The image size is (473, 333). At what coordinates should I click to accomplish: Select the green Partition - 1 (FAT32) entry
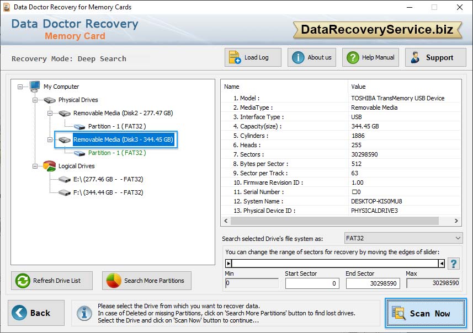(117, 153)
